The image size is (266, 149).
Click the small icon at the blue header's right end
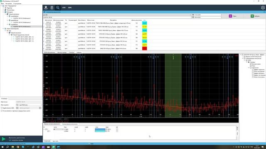coord(264,12)
